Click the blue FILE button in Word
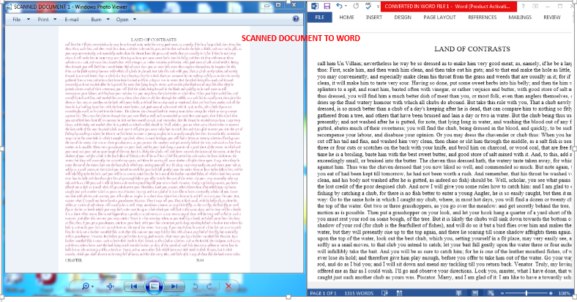577x302 pixels. pyautogui.click(x=320, y=16)
